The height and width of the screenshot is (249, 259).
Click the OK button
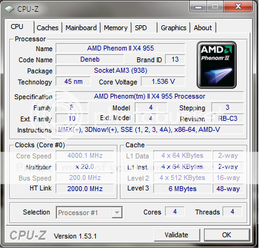(227, 235)
